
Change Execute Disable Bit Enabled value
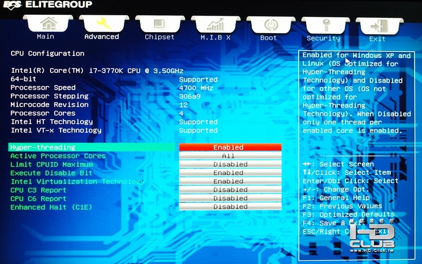tap(230, 173)
